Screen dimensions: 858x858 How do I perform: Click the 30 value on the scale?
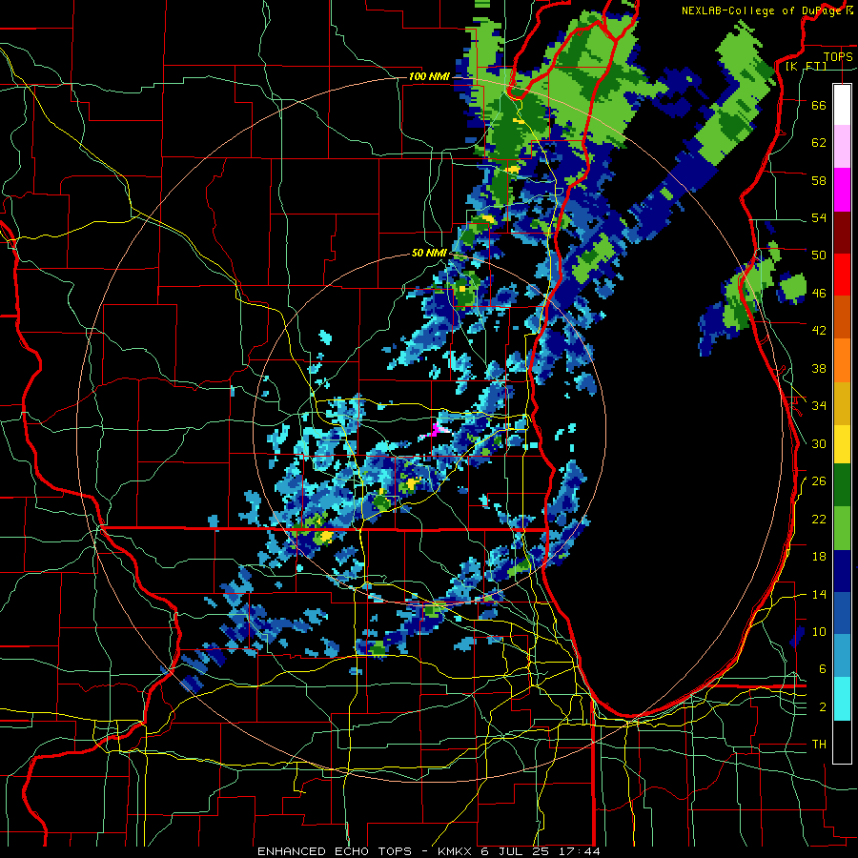tap(819, 443)
